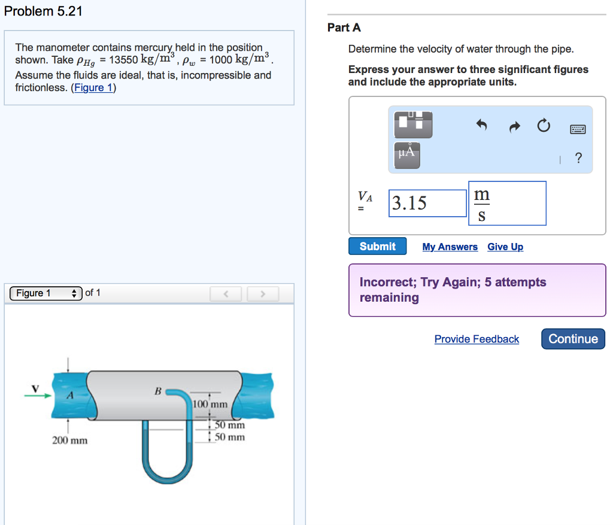
Task: Click the m/s units field
Action: 506,203
